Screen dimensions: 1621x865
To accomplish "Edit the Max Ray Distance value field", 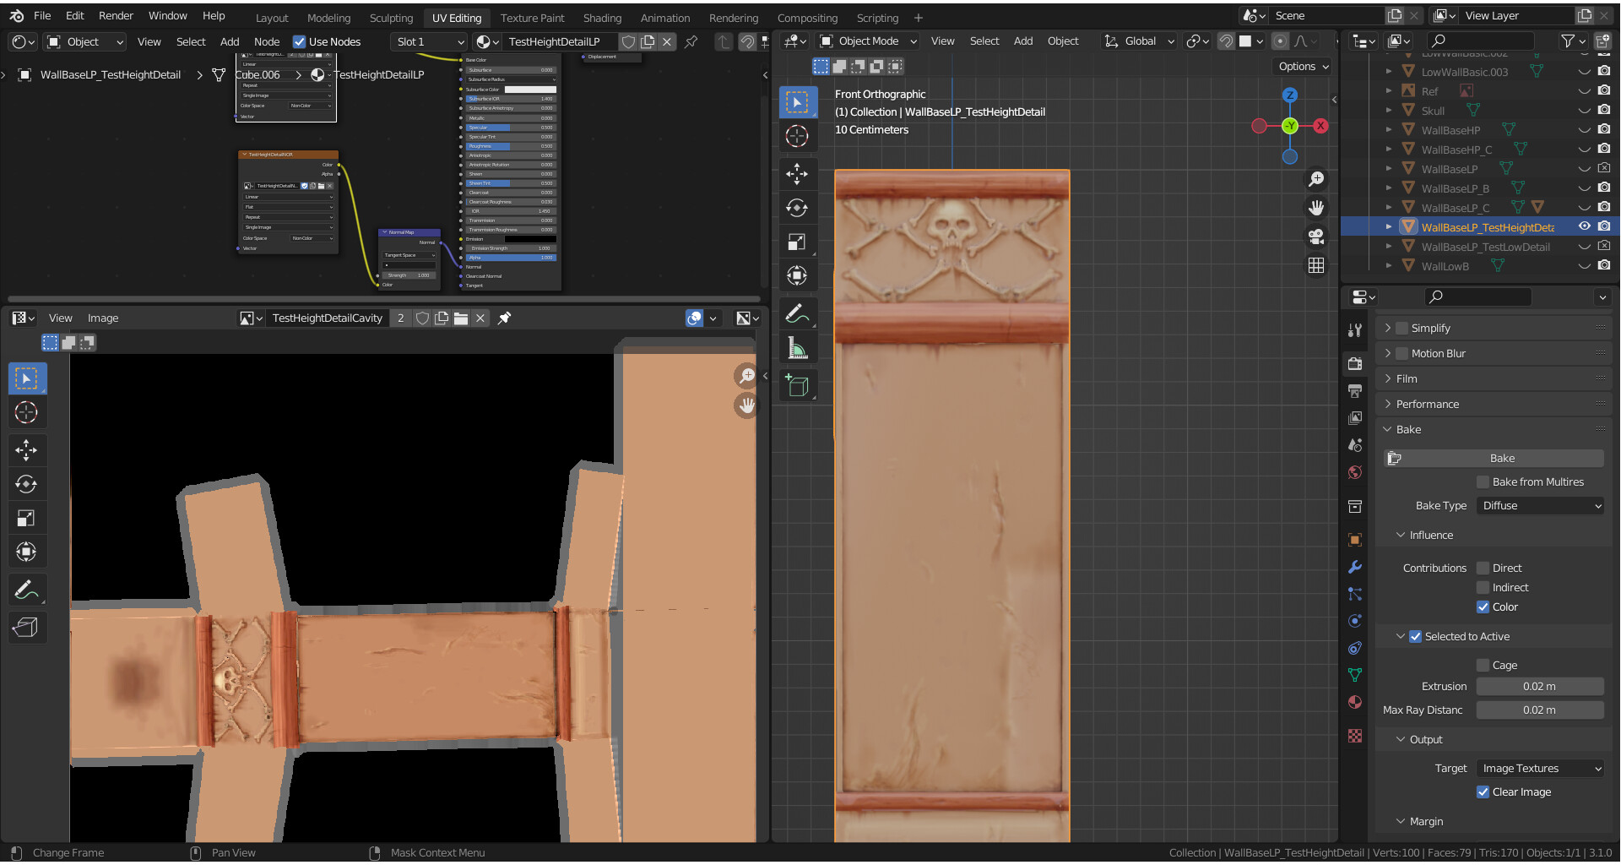I will (1540, 710).
